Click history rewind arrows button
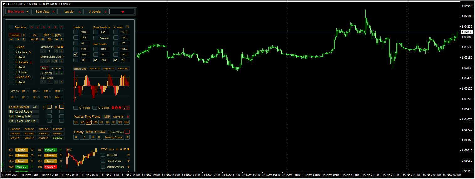This screenshot has height=179, width=475. coord(76,137)
